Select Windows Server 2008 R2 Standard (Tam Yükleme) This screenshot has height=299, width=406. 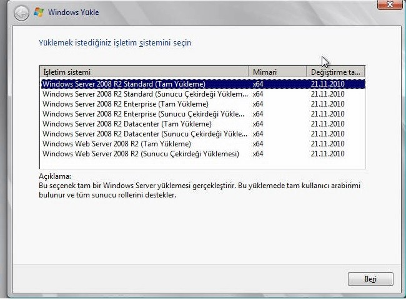[x=202, y=84]
